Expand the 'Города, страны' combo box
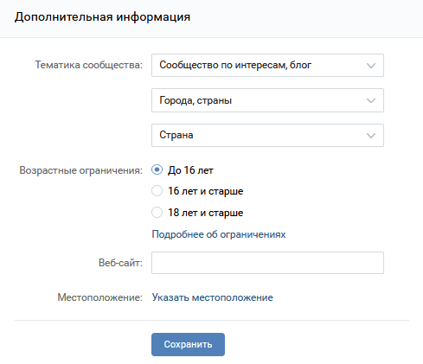Image resolution: width=423 pixels, height=364 pixels. [x=267, y=100]
